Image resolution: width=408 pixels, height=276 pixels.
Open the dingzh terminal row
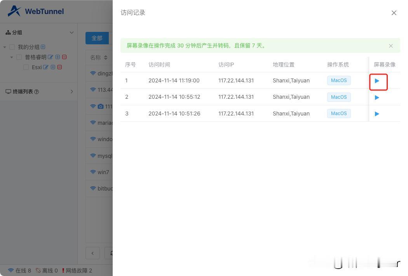tap(99, 73)
